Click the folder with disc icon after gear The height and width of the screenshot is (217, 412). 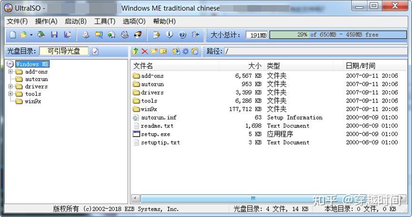point(195,51)
